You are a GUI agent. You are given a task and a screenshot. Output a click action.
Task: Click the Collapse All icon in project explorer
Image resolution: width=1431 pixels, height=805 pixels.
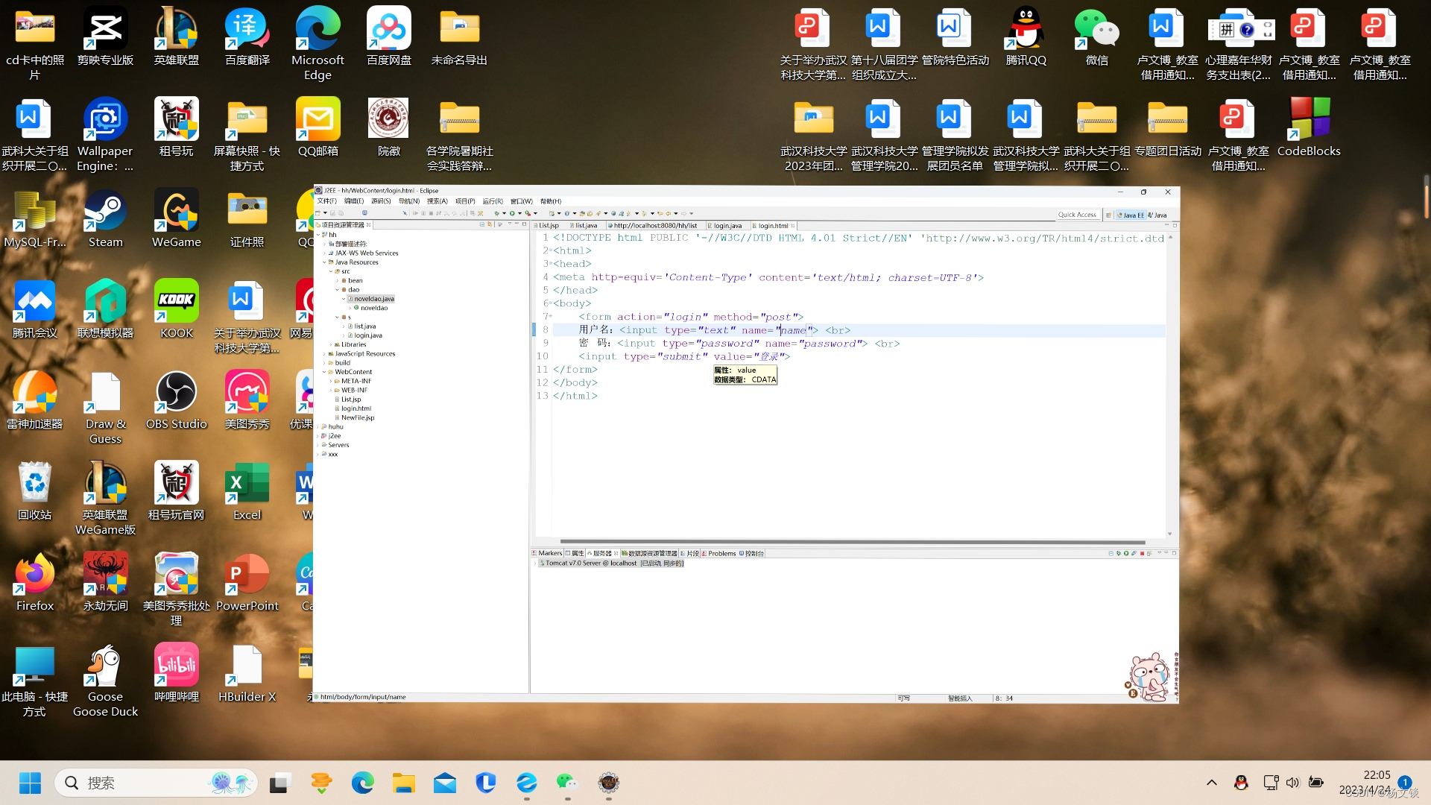click(481, 224)
